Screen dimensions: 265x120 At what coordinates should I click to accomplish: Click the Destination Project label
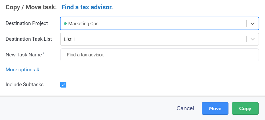[27, 23]
